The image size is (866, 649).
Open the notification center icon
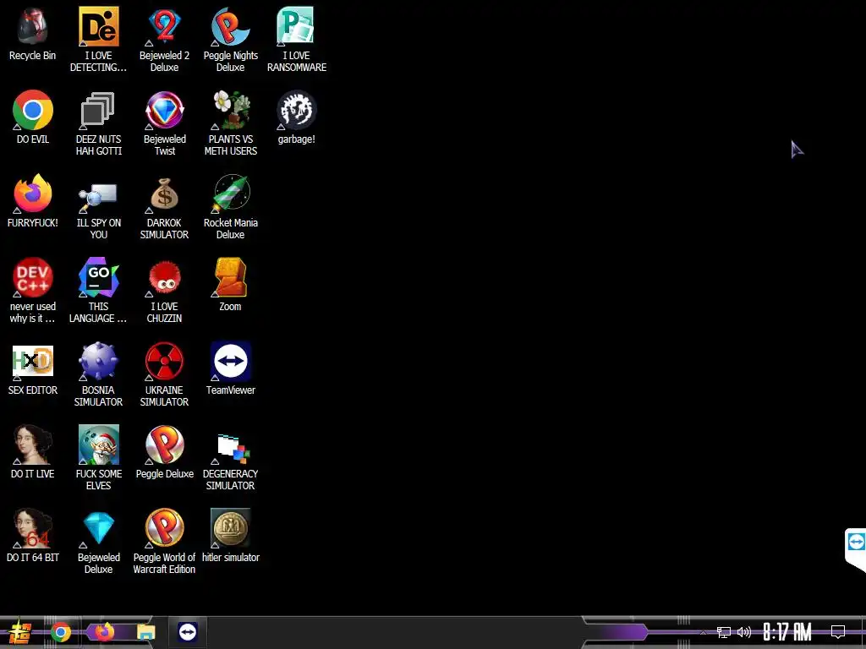pyautogui.click(x=838, y=632)
